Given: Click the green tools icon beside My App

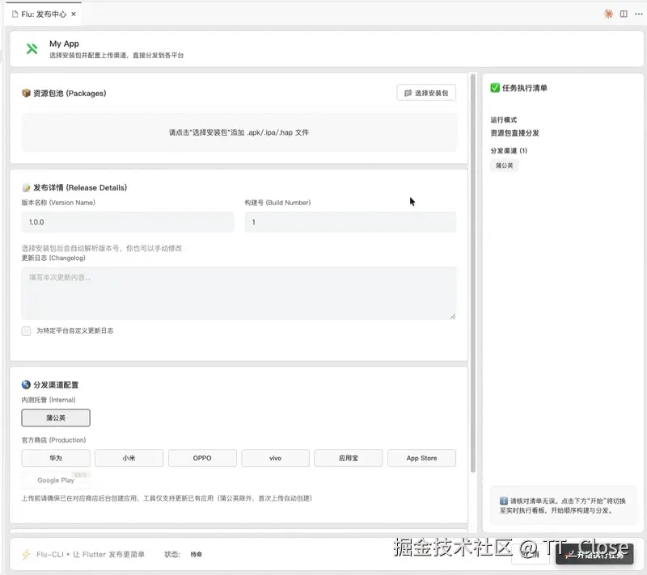Looking at the screenshot, I should [32, 48].
